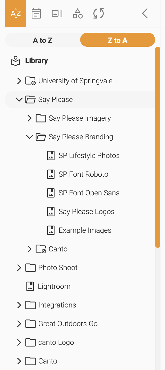The image size is (165, 370).
Task: Click the Lightroom album icon
Action: pyautogui.click(x=30, y=286)
